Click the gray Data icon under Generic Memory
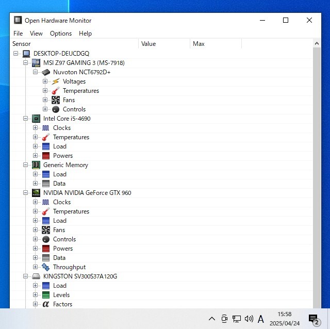Image resolution: width=330 pixels, height=329 pixels. point(46,184)
